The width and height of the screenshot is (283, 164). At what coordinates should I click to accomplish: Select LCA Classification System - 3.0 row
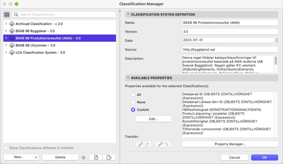click(60, 53)
